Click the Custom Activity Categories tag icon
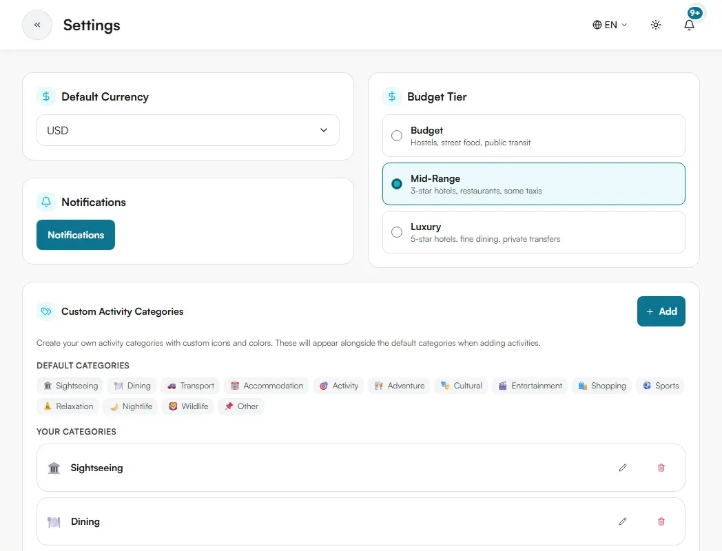Viewport: 722px width, 551px height. [x=46, y=311]
